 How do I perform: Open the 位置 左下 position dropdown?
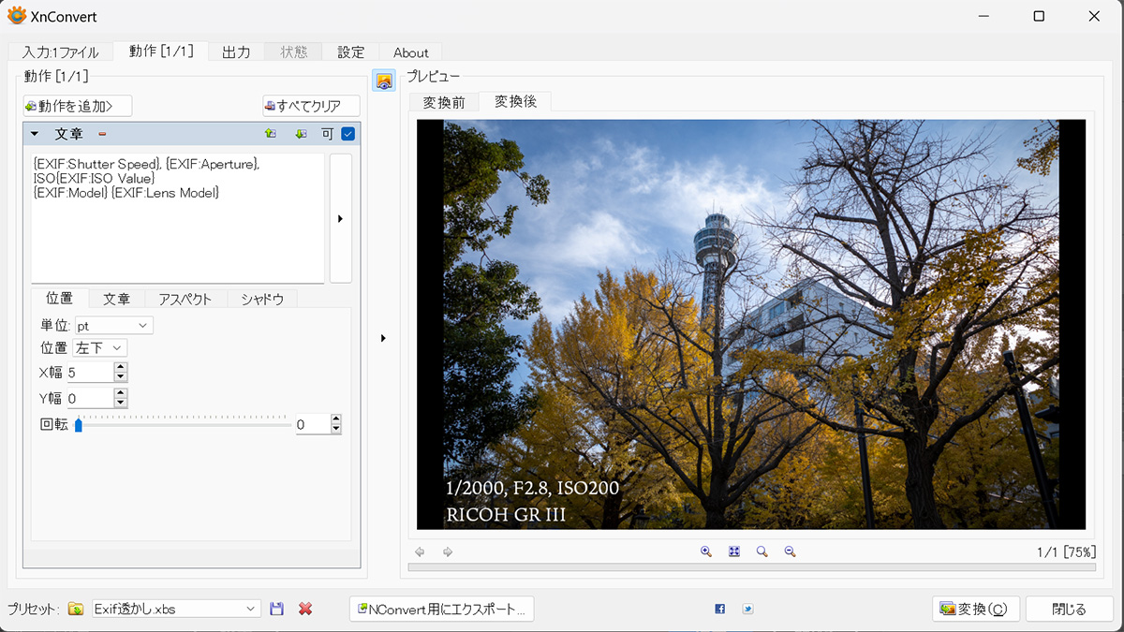click(99, 347)
